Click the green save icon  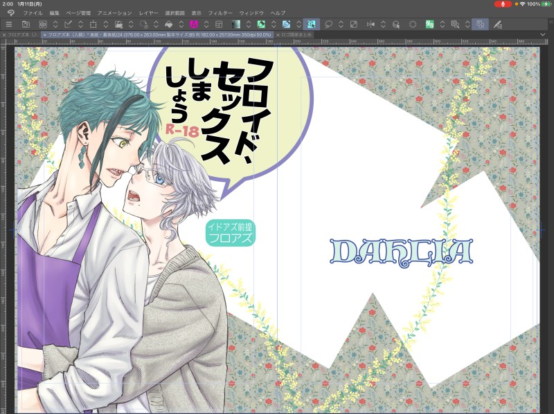pos(429,24)
